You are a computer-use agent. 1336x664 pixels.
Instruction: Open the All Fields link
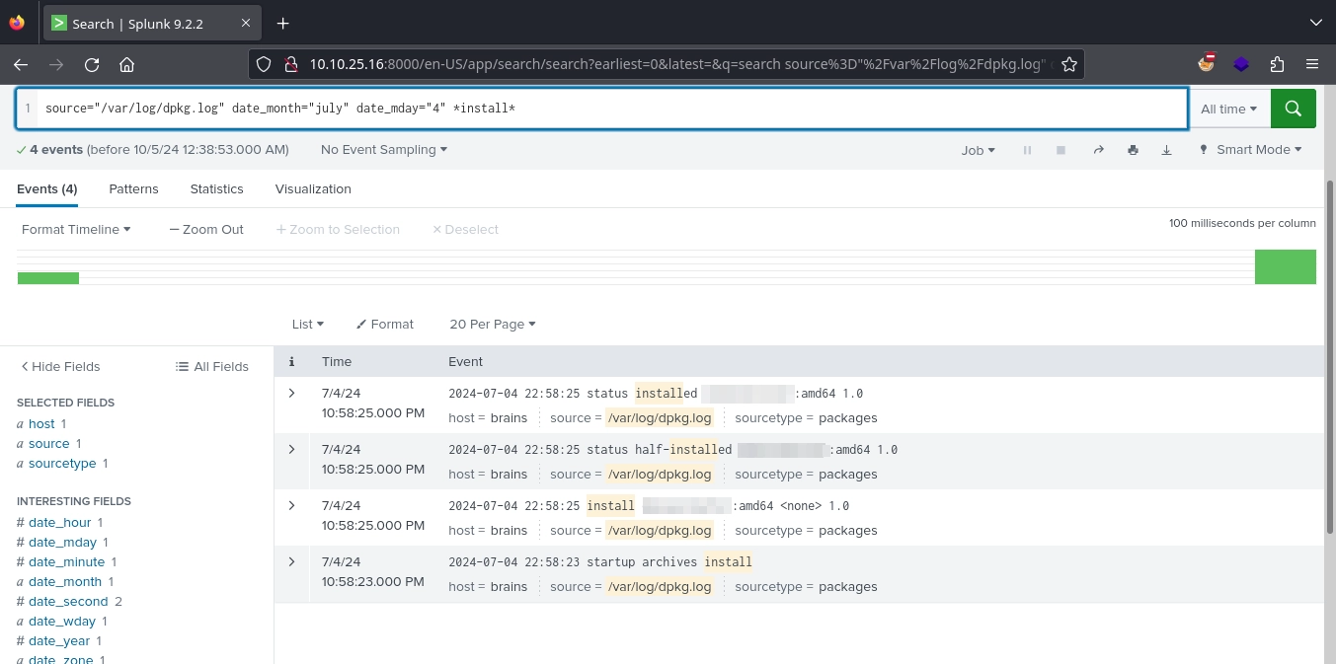click(212, 366)
